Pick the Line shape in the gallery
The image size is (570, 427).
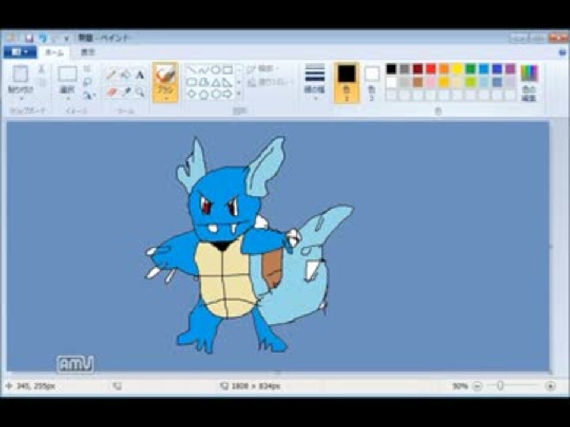pos(191,69)
